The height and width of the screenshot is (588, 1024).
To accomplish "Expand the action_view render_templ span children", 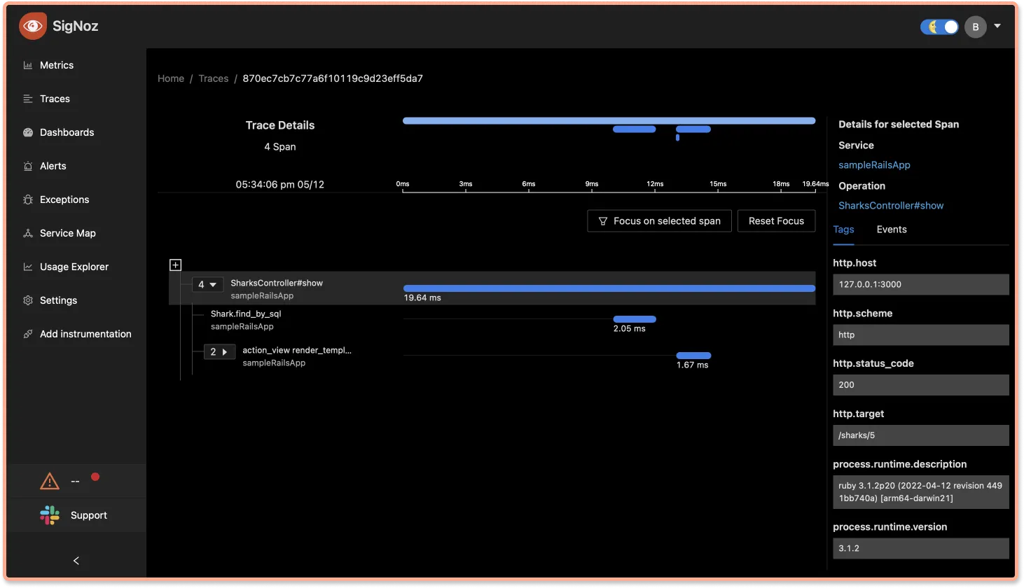I will pos(219,351).
